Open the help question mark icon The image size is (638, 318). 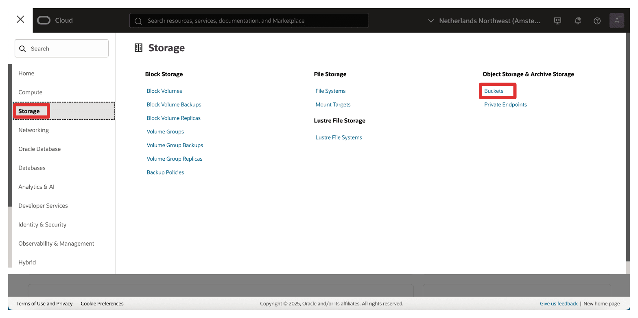point(597,21)
